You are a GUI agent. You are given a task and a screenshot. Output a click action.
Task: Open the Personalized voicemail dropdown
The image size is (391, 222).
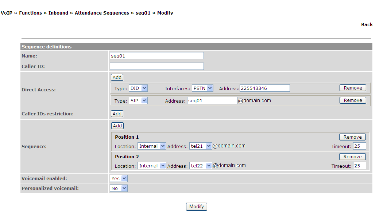(x=119, y=189)
